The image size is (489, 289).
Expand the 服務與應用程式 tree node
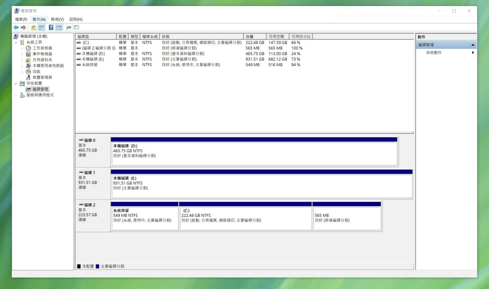(16, 95)
